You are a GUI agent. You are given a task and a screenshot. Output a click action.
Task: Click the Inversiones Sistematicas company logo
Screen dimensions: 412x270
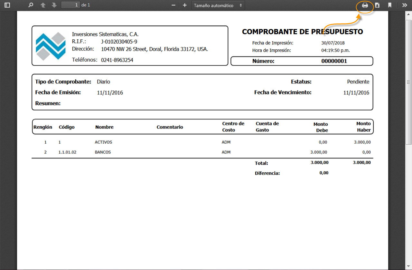tap(51, 45)
